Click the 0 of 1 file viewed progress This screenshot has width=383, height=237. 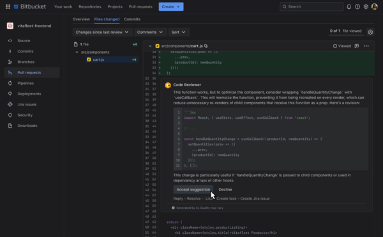(345, 31)
